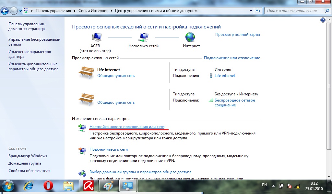Viewport: 332px width, 194px height.
Task: Click the magnifier search icon
Action: click(x=327, y=11)
